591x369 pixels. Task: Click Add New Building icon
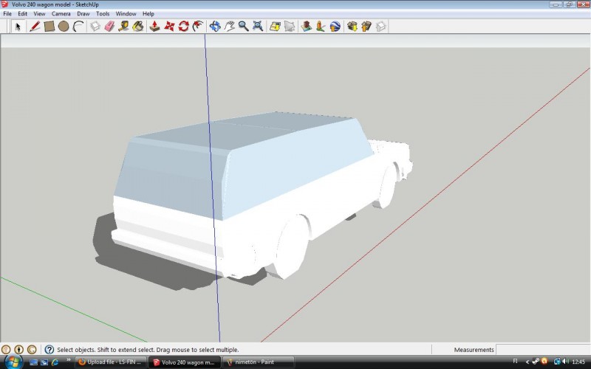click(307, 27)
